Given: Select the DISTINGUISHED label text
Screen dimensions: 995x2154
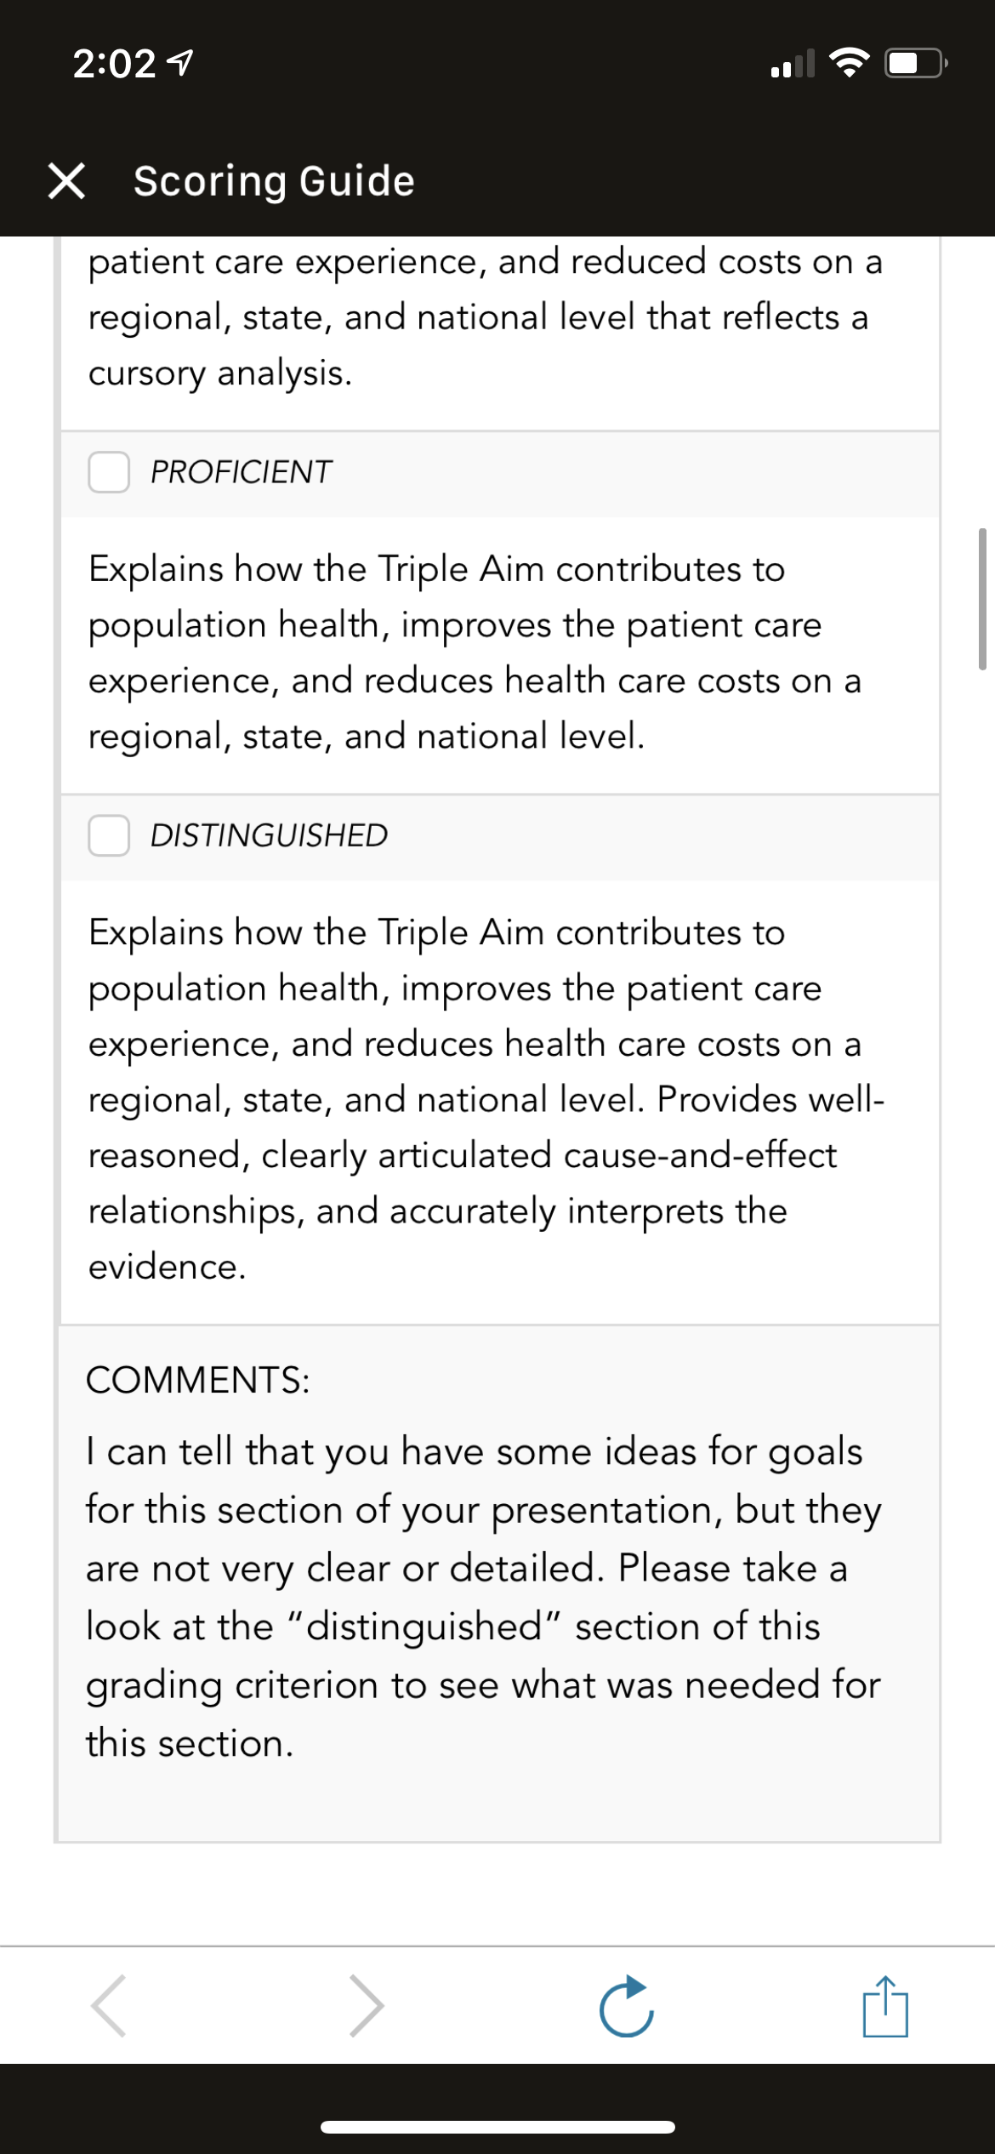Looking at the screenshot, I should pos(269,835).
